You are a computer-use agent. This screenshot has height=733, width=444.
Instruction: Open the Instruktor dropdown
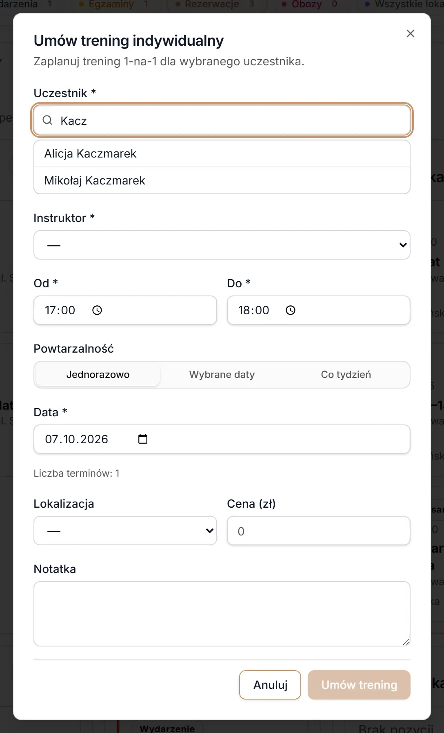tap(222, 245)
